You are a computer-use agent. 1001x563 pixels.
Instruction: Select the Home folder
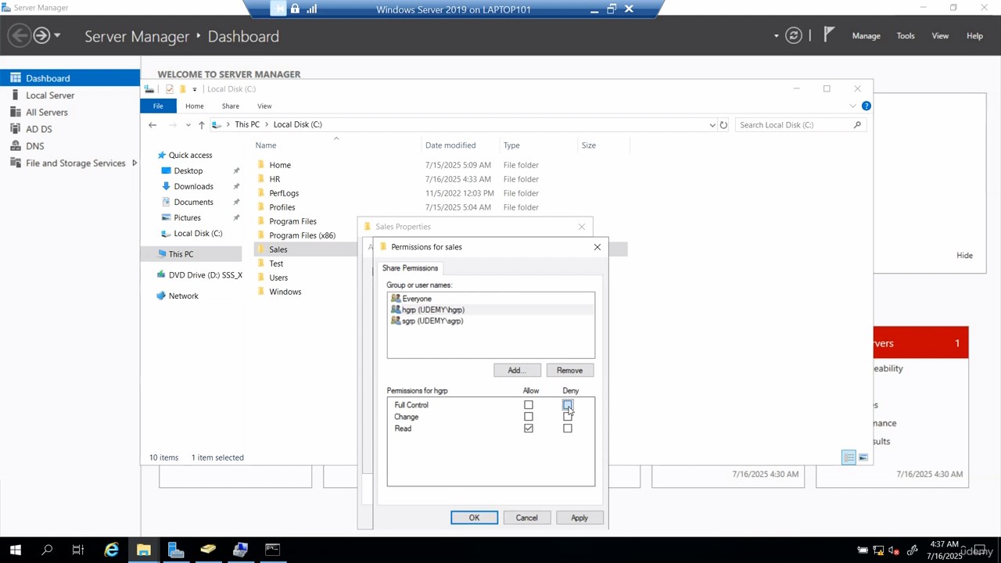point(280,165)
